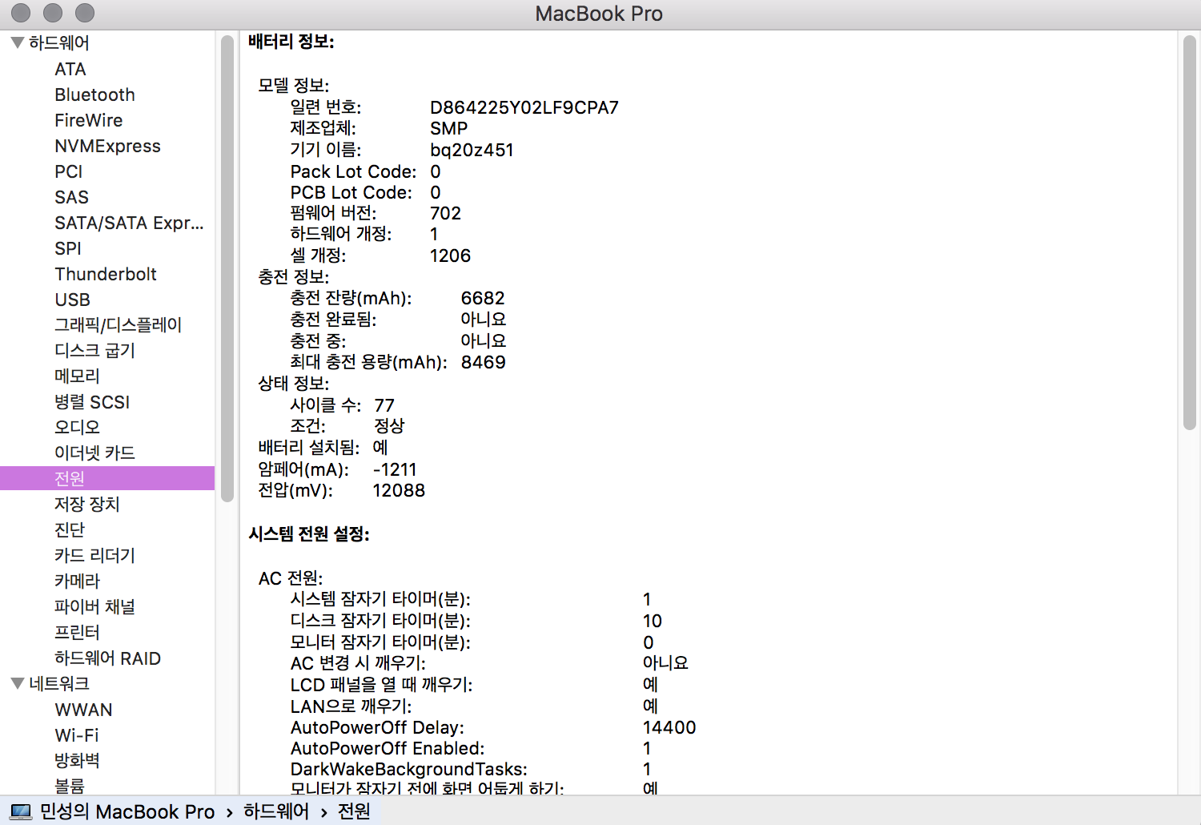Open 저장 장치 in the sidebar
Screen dimensions: 1201x825
[86, 504]
